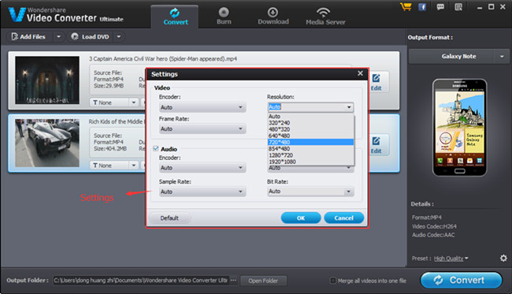Click the Captain America file name

(x=163, y=59)
